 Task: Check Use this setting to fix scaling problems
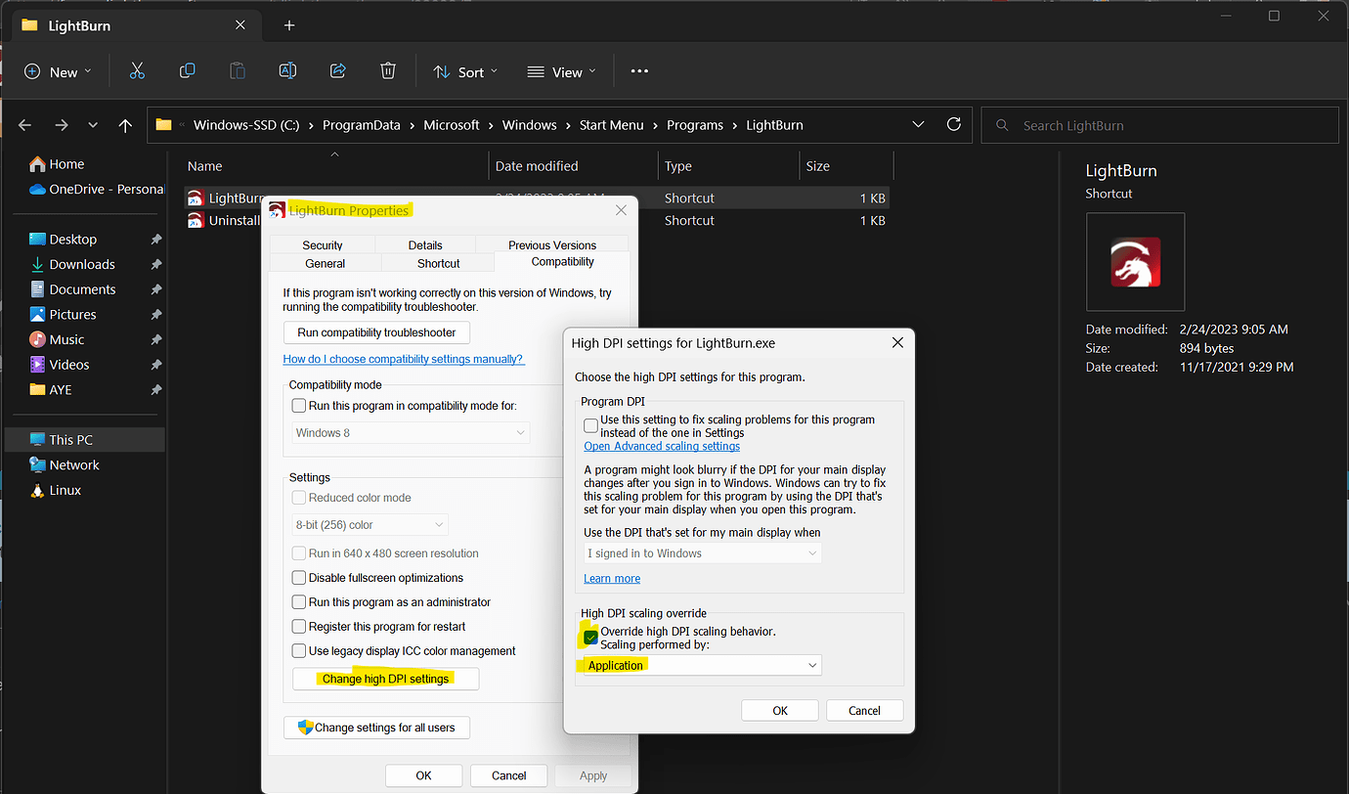coord(590,425)
